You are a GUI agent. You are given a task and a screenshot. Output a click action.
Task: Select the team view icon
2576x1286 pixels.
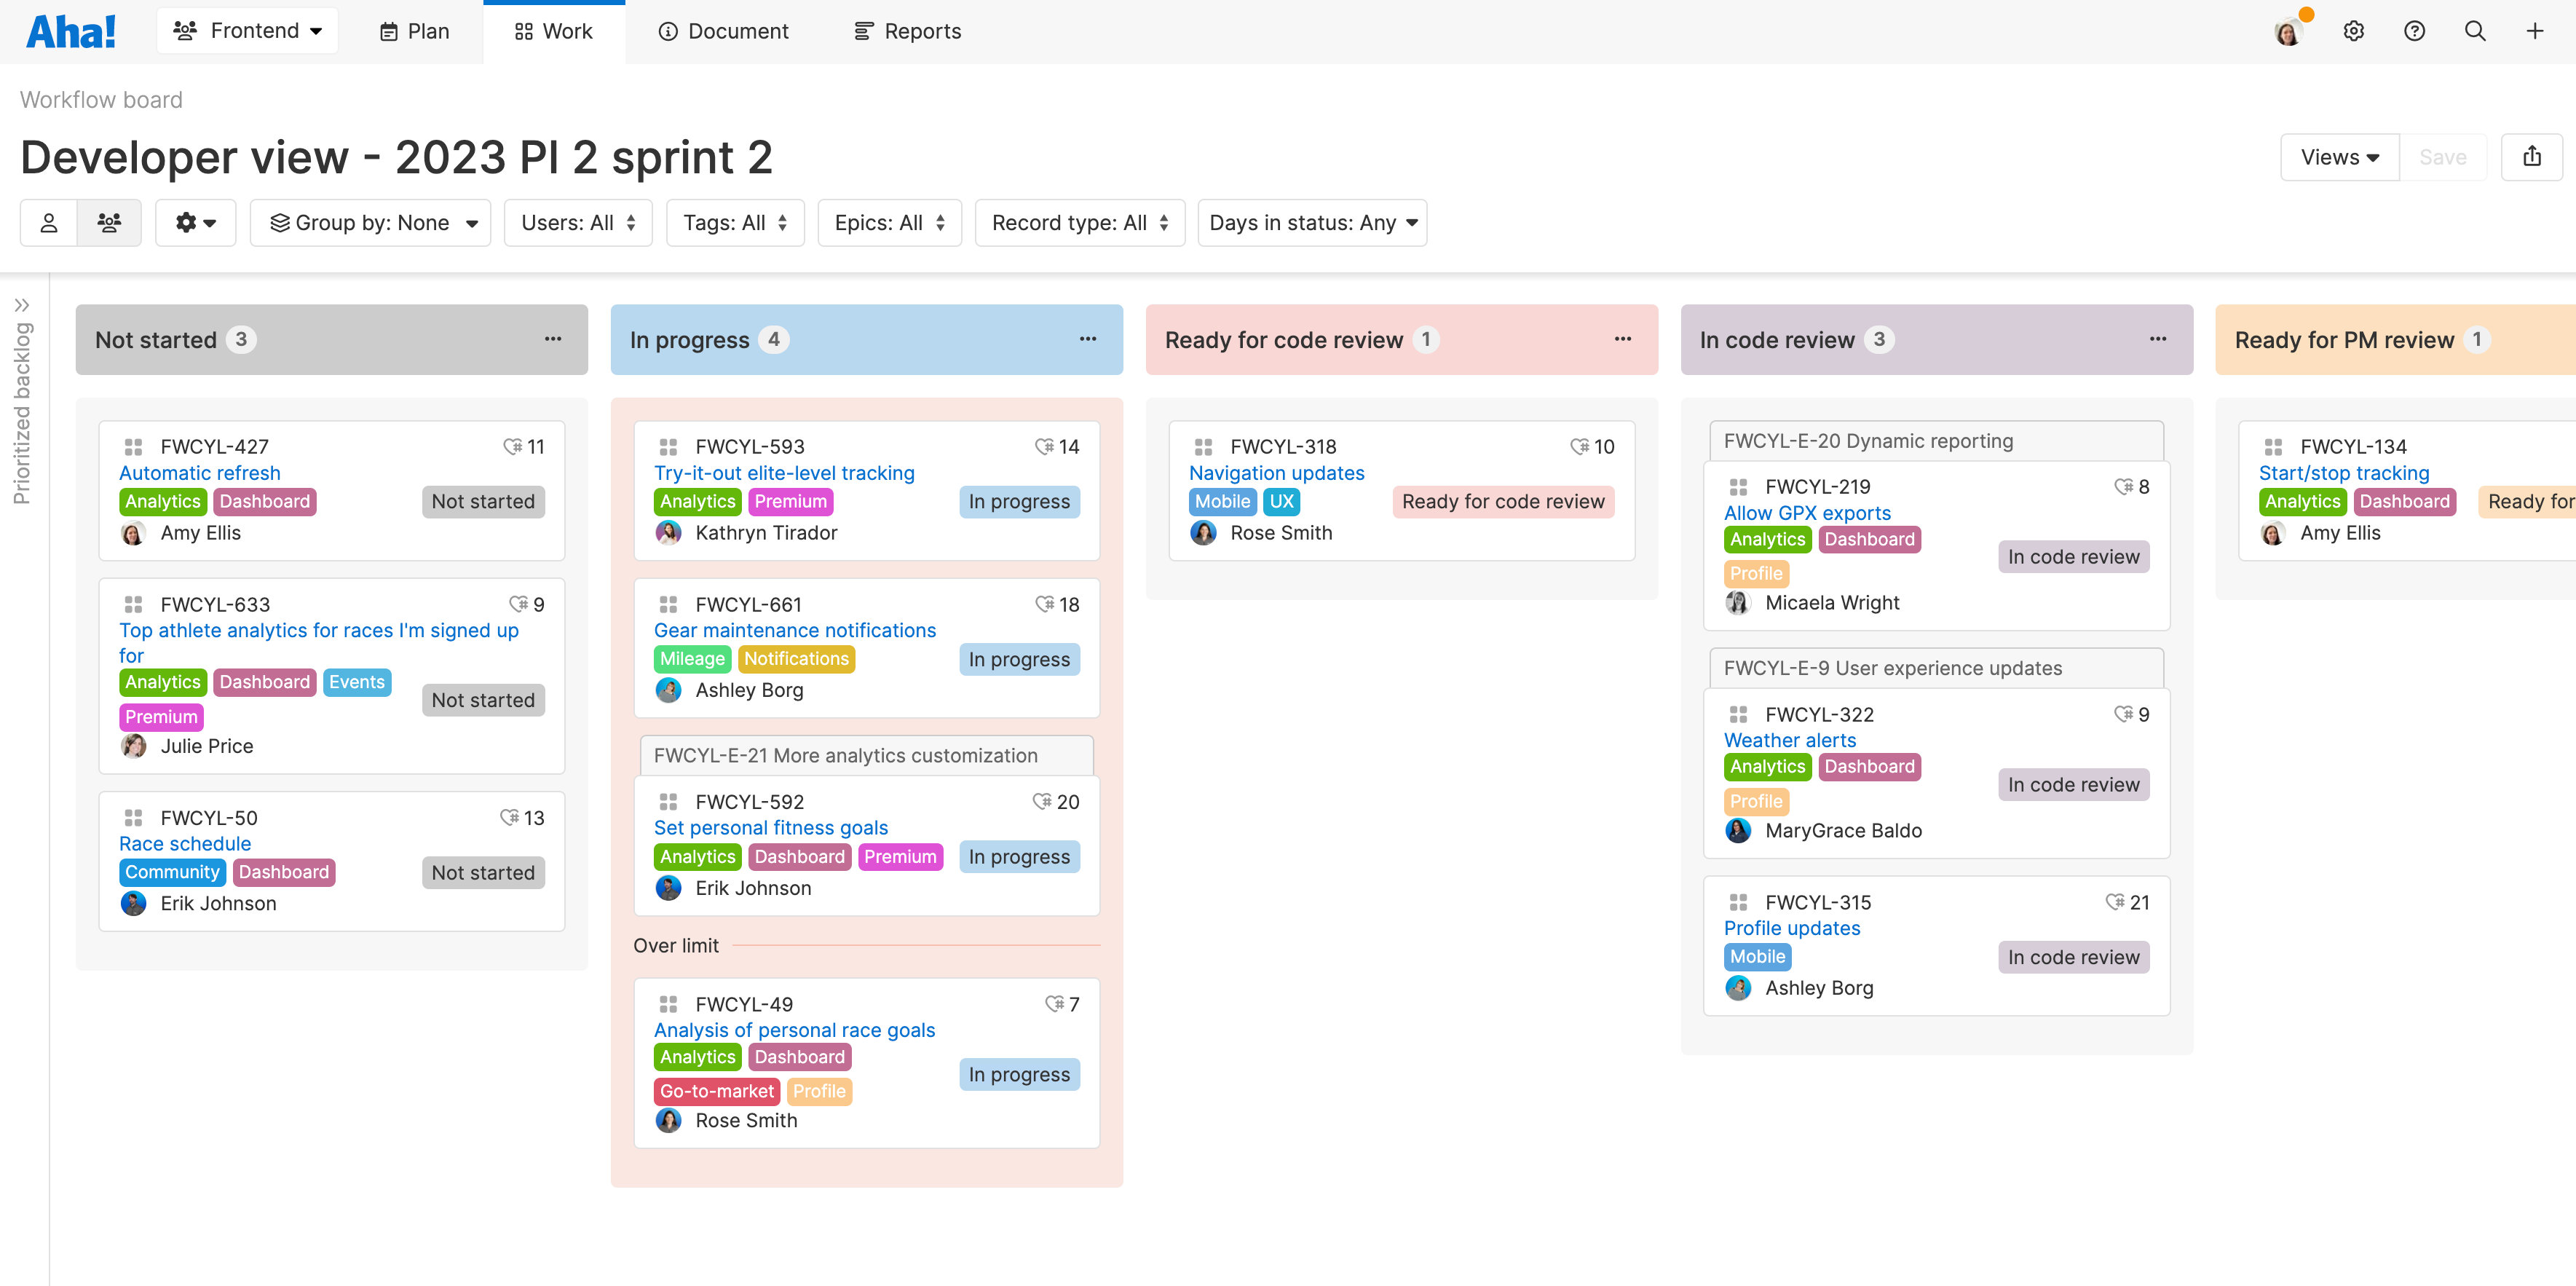[x=109, y=222]
